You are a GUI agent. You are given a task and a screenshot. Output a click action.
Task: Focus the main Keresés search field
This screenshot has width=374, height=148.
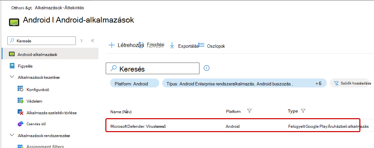[x=152, y=69]
